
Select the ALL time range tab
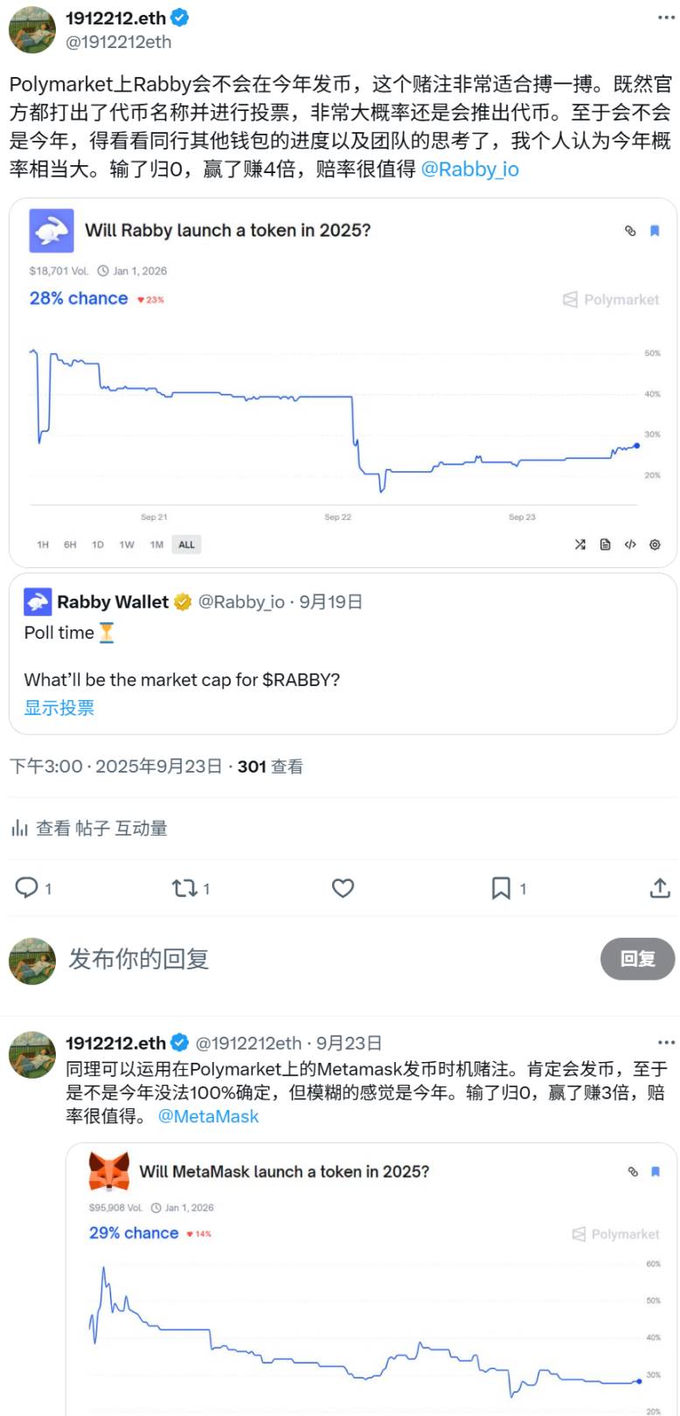186,545
